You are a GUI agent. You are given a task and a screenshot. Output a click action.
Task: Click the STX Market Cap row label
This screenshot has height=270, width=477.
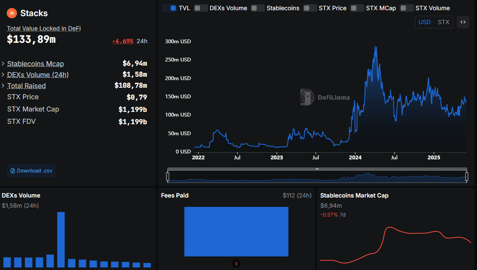(x=33, y=109)
